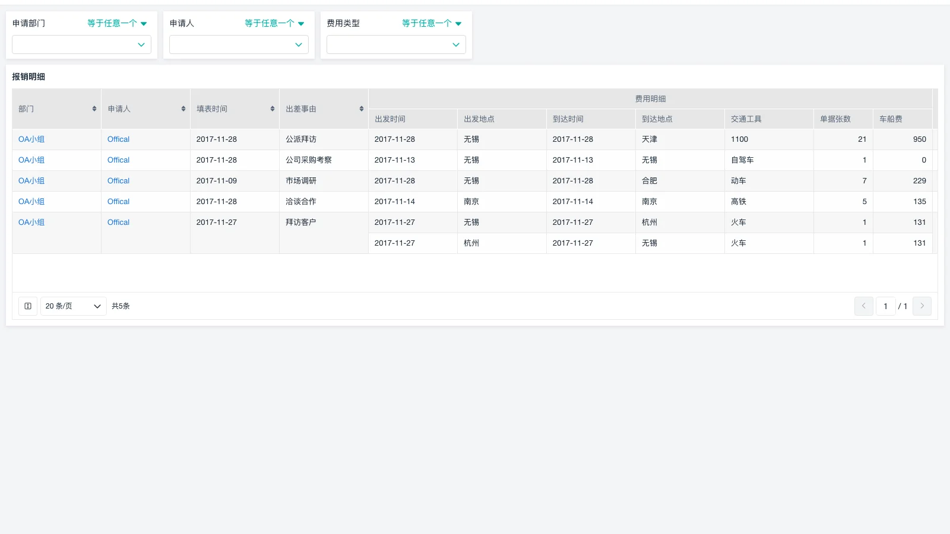
Task: Expand the 费用类型 dropdown field
Action: pos(396,44)
